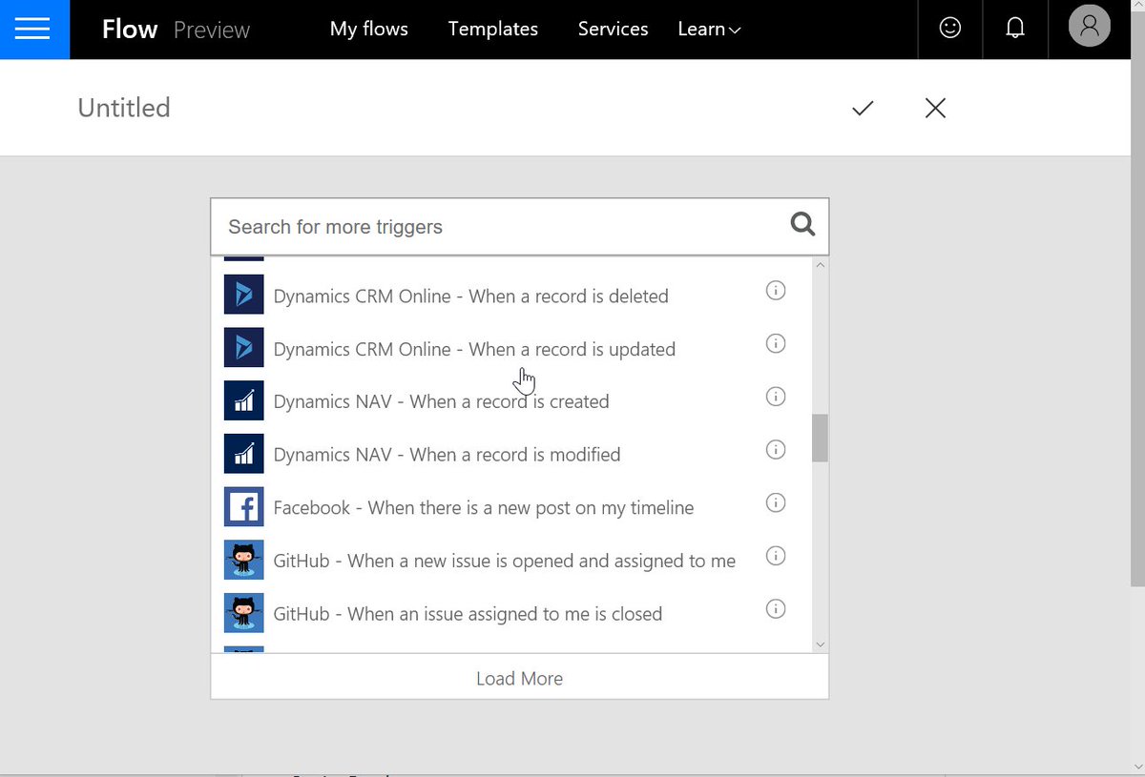Viewport: 1145px width, 777px height.
Task: Show info for NAV record created trigger
Action: click(x=776, y=397)
